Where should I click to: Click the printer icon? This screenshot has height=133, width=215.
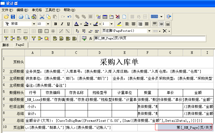pos(21,17)
